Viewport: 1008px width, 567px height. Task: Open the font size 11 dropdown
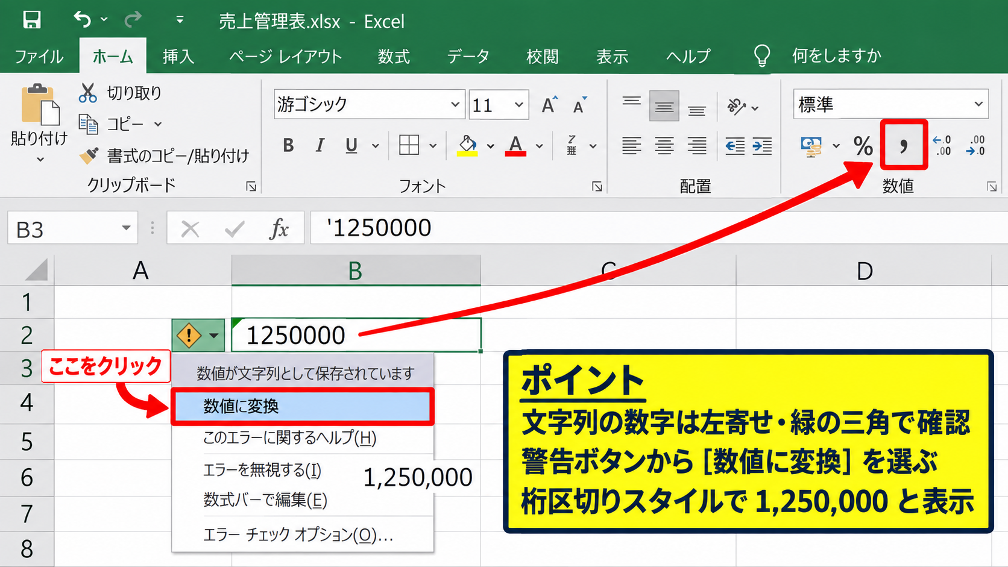[x=518, y=105]
